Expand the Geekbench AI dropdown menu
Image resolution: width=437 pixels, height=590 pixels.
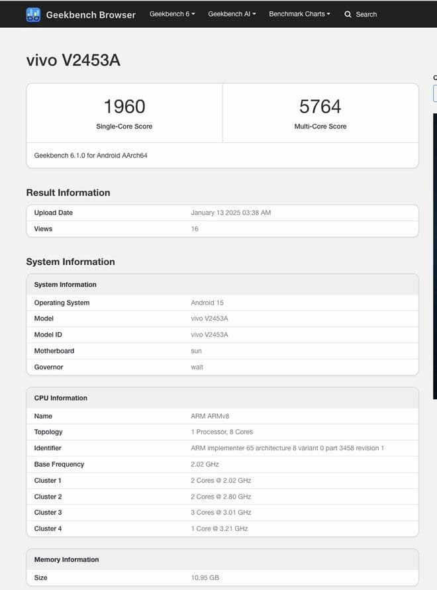click(x=232, y=14)
